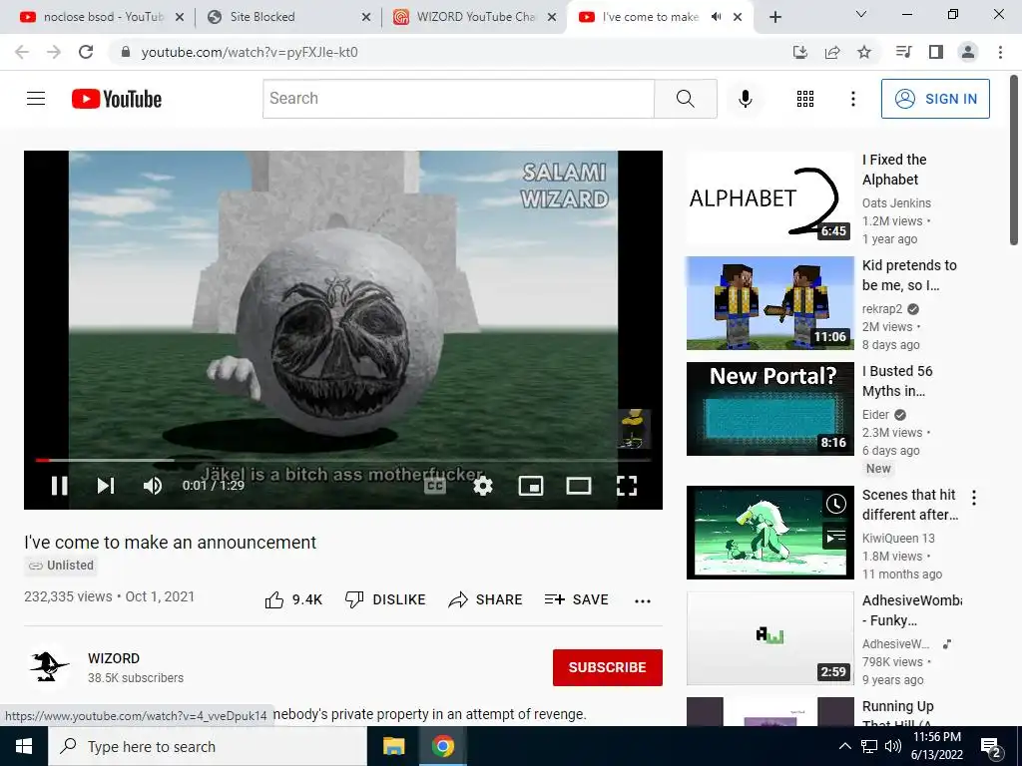
Task: Click taskbar 'Type here to search' box
Action: (208, 746)
